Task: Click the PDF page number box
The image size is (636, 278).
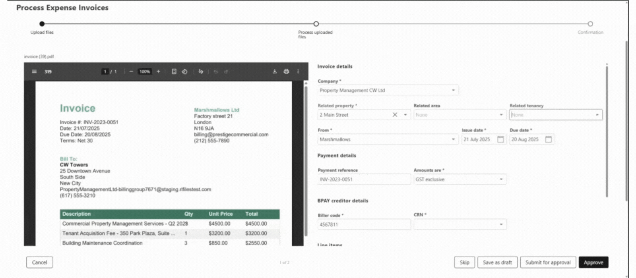Action: (x=105, y=71)
